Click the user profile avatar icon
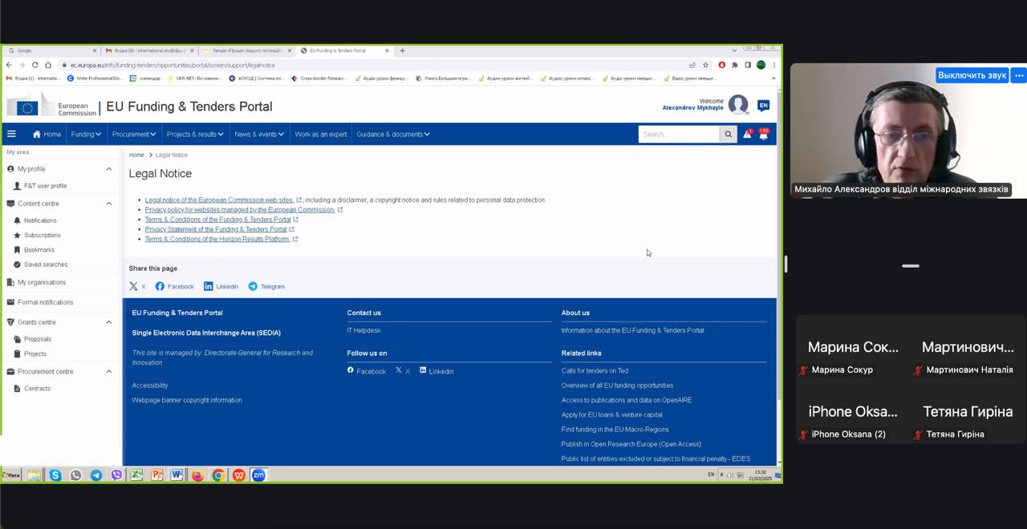The width and height of the screenshot is (1027, 529). coord(738,104)
